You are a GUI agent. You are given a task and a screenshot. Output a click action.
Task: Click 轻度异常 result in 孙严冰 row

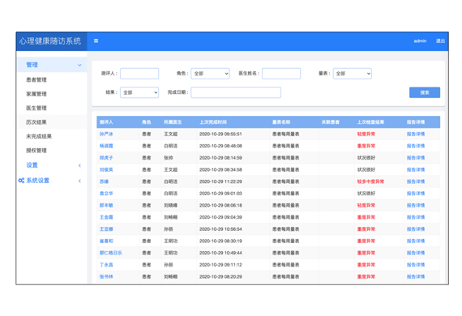tap(366, 134)
